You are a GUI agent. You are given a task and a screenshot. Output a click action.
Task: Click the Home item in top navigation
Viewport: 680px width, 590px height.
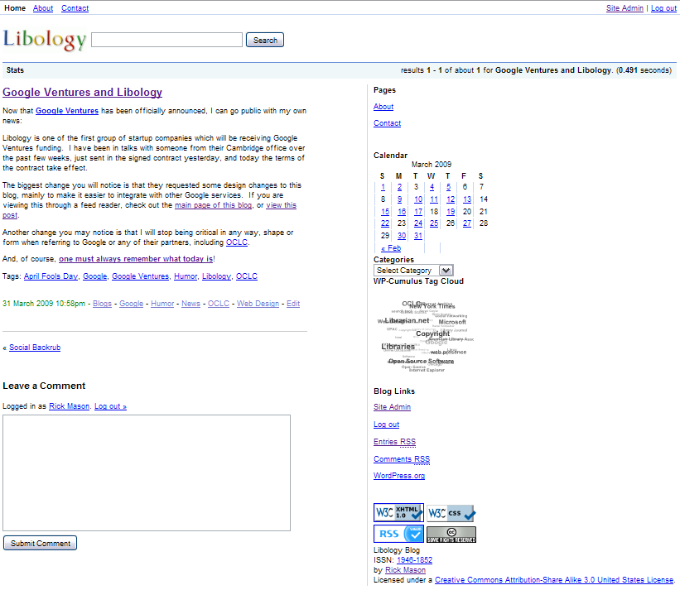tap(15, 7)
